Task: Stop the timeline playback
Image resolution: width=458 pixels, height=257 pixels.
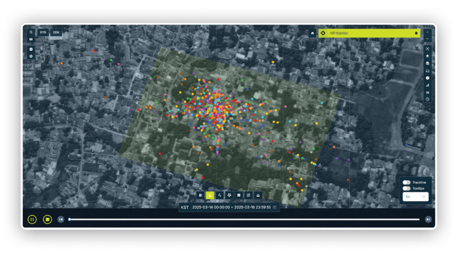Action: point(47,219)
